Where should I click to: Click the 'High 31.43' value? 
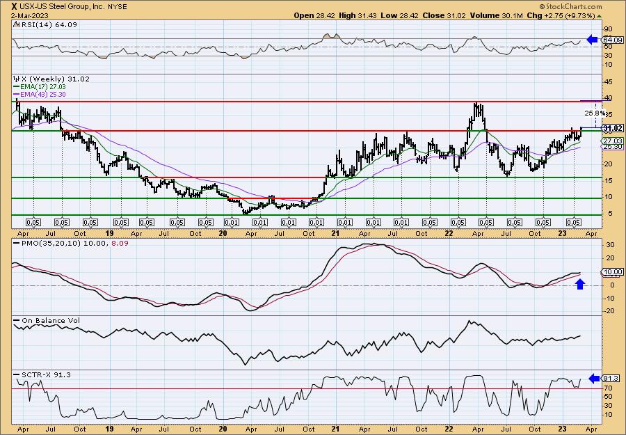[x=358, y=15]
